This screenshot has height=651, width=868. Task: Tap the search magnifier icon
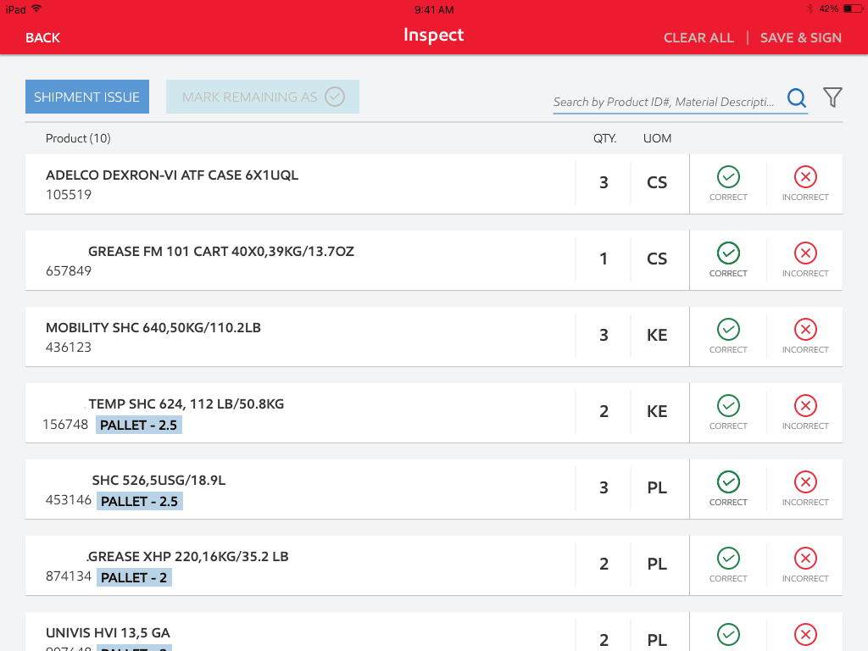[797, 98]
